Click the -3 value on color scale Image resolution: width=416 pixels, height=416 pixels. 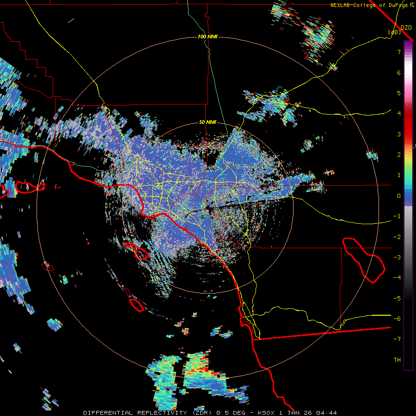pos(397,257)
